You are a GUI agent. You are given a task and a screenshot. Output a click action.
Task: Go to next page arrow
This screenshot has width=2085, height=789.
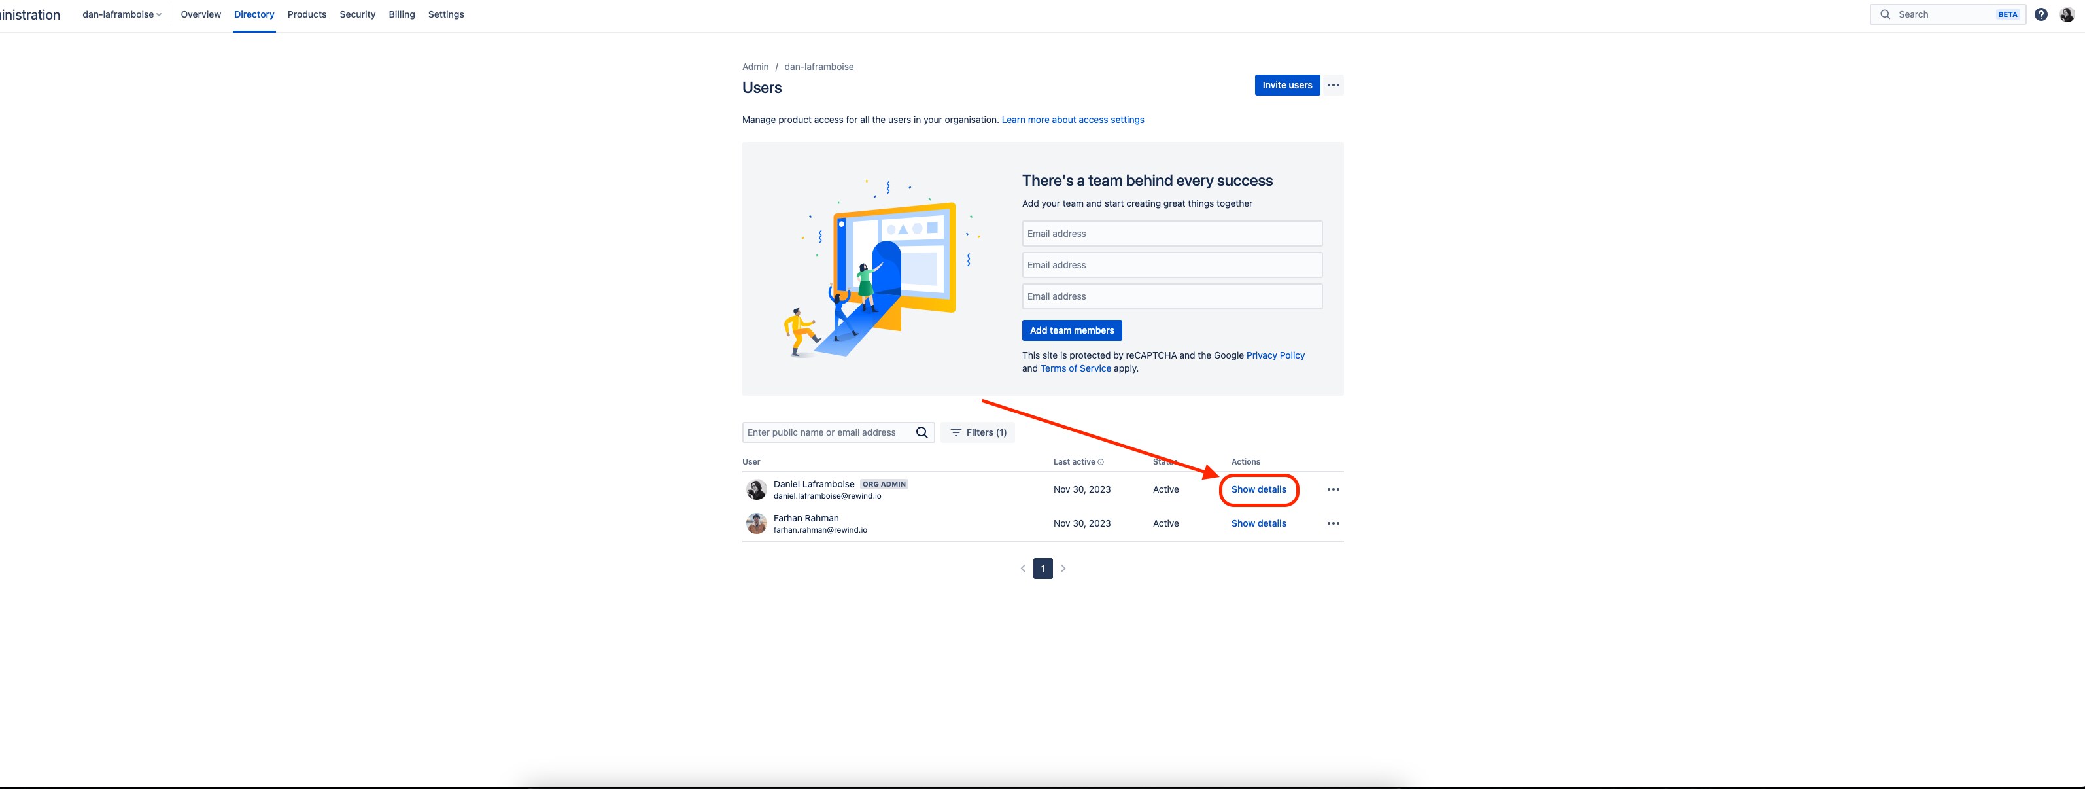tap(1063, 569)
